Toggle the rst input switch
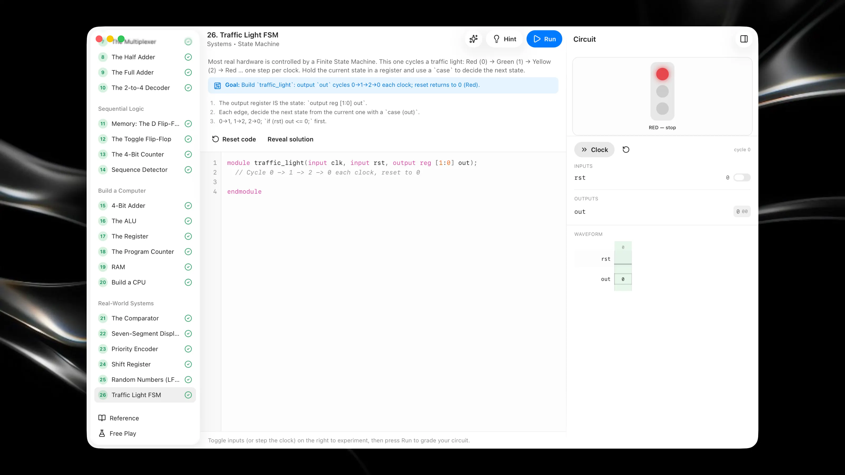The image size is (845, 475). (742, 177)
